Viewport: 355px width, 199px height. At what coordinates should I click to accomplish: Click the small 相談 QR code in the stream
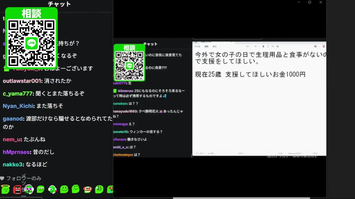click(129, 66)
